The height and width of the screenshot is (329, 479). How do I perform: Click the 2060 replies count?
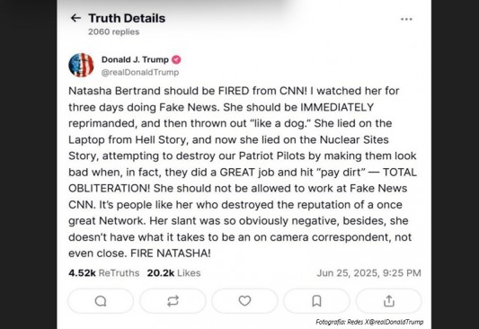tap(113, 31)
